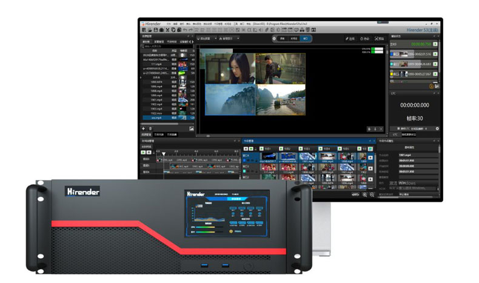Viewport: 479px width, 283px height.
Task: Click the LTC settings gear icon
Action: [x=437, y=128]
